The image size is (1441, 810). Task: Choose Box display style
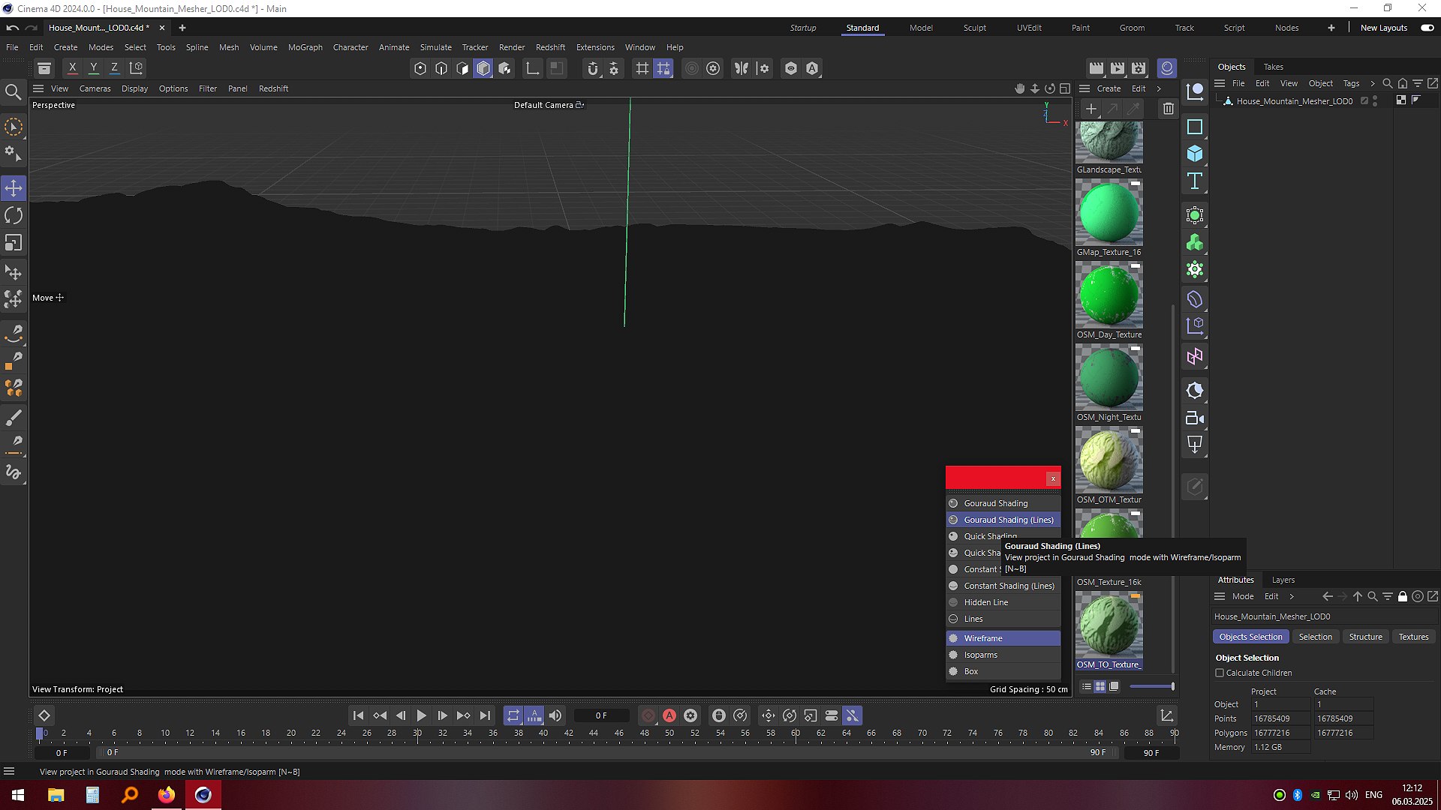pos(1003,671)
